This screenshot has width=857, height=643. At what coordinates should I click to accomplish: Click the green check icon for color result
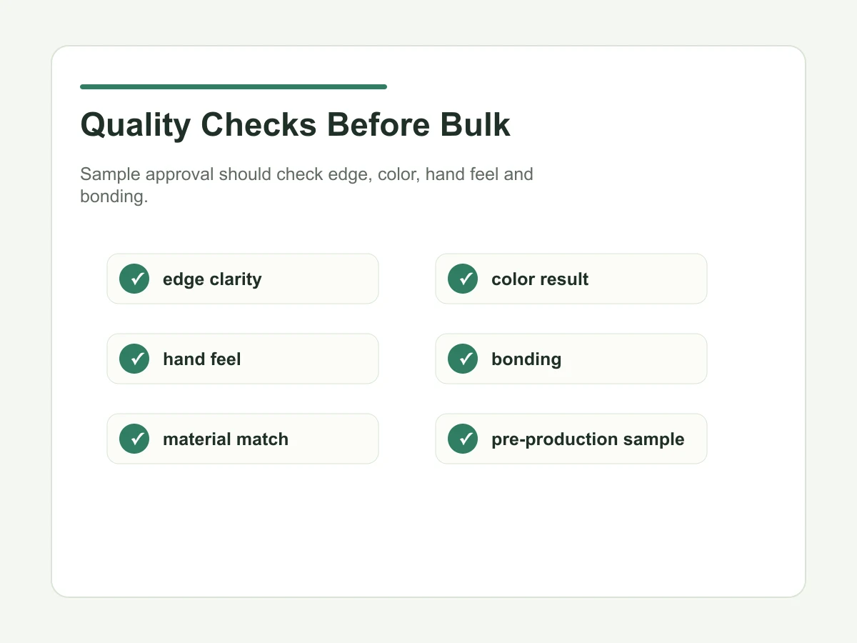pos(463,279)
